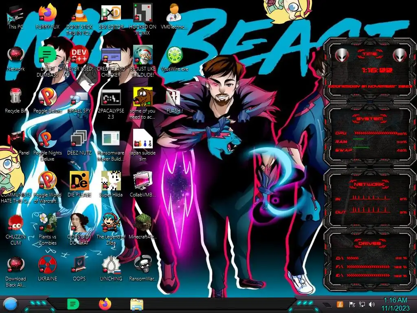Screen dimensions: 417x313
Task: Launch The Legend of Zilda shortcut
Action: click(111, 229)
